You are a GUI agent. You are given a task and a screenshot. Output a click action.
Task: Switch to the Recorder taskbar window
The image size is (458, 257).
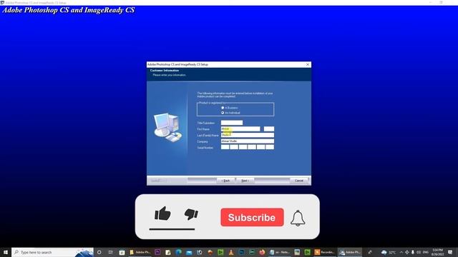pyautogui.click(x=324, y=252)
